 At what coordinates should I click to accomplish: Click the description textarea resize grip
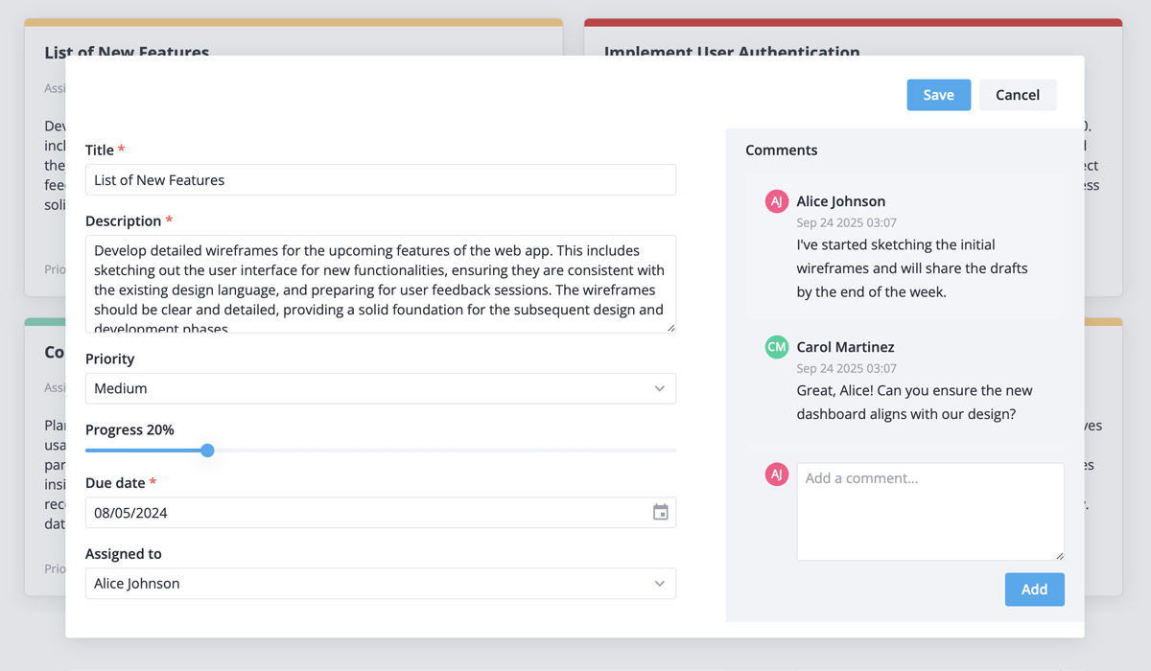pyautogui.click(x=670, y=327)
